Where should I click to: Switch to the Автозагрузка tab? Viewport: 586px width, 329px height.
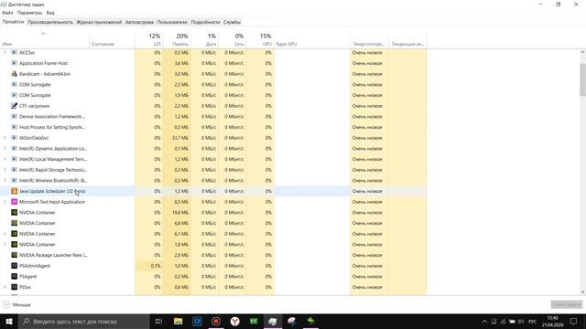tap(139, 22)
